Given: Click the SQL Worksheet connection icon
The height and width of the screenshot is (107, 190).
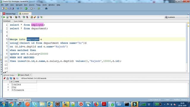Looking at the screenshot, I should click(39, 9).
